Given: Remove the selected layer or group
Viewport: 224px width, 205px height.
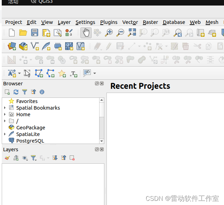Looking at the screenshot, I should pyautogui.click(x=72, y=158).
